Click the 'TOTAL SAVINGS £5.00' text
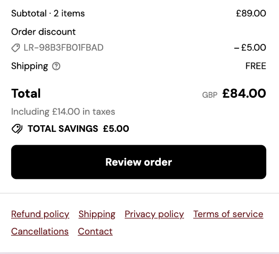 [x=78, y=129]
